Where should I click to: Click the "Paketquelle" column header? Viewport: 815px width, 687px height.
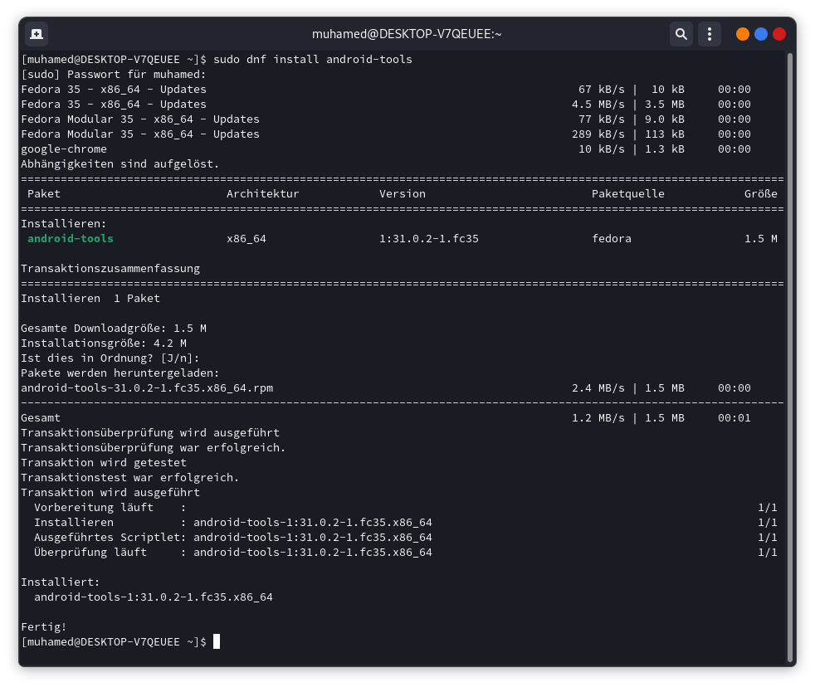click(x=628, y=194)
